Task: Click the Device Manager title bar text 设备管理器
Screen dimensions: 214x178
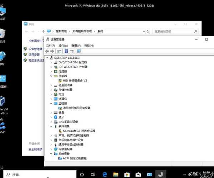Action: coord(57,40)
